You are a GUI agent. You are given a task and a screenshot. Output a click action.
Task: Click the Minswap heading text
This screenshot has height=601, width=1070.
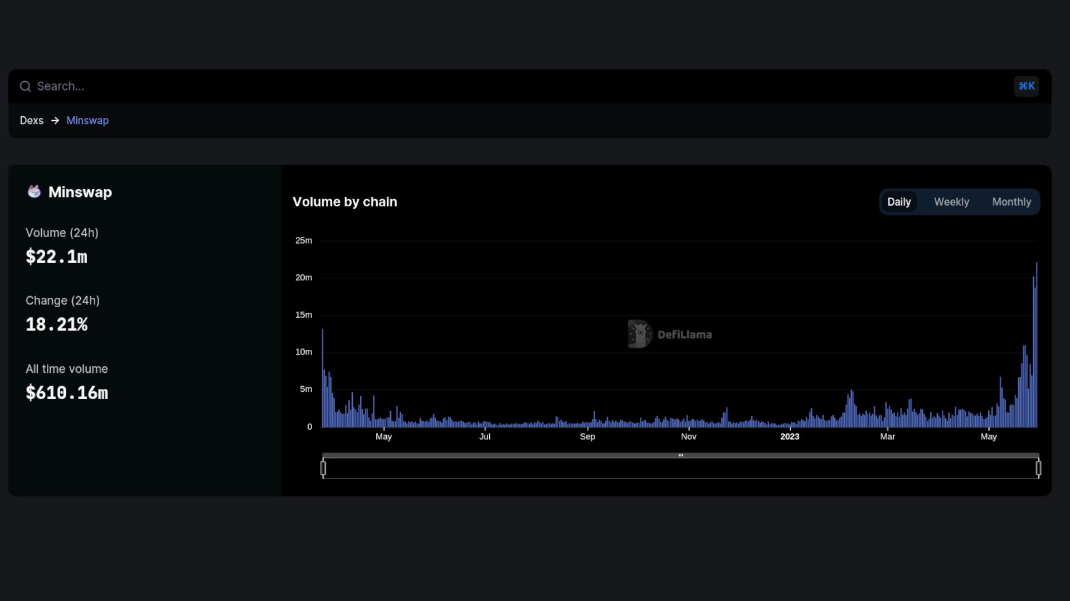(80, 192)
